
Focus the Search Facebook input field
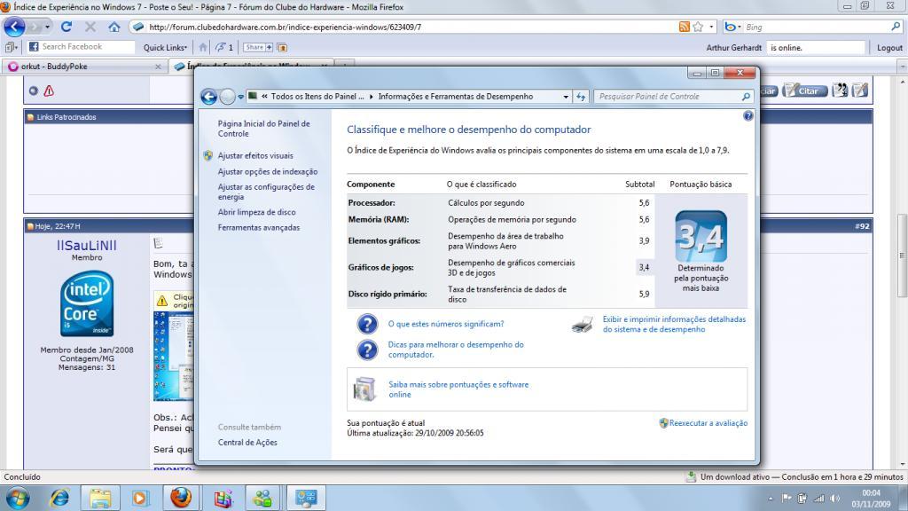click(x=81, y=47)
